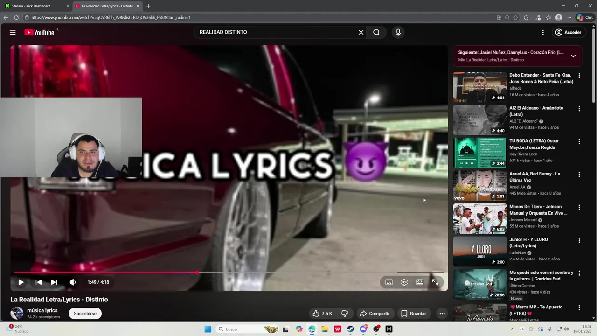This screenshot has width=597, height=336.
Task: Reload the current page
Action: tap(16, 17)
